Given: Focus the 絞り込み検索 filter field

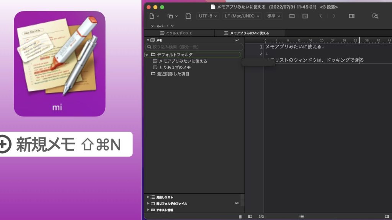Looking at the screenshot, I should (194, 47).
